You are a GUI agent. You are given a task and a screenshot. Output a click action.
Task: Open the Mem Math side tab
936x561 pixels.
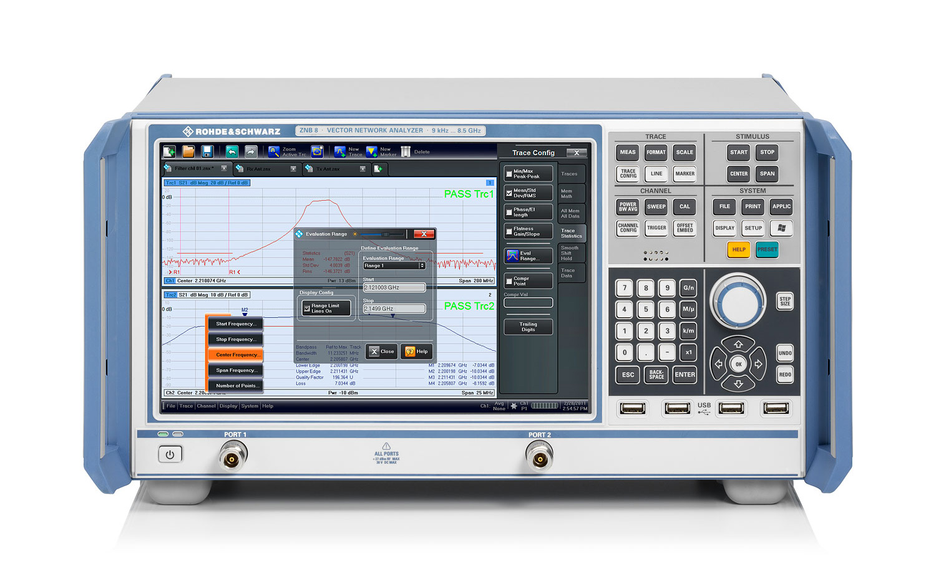pyautogui.click(x=571, y=194)
